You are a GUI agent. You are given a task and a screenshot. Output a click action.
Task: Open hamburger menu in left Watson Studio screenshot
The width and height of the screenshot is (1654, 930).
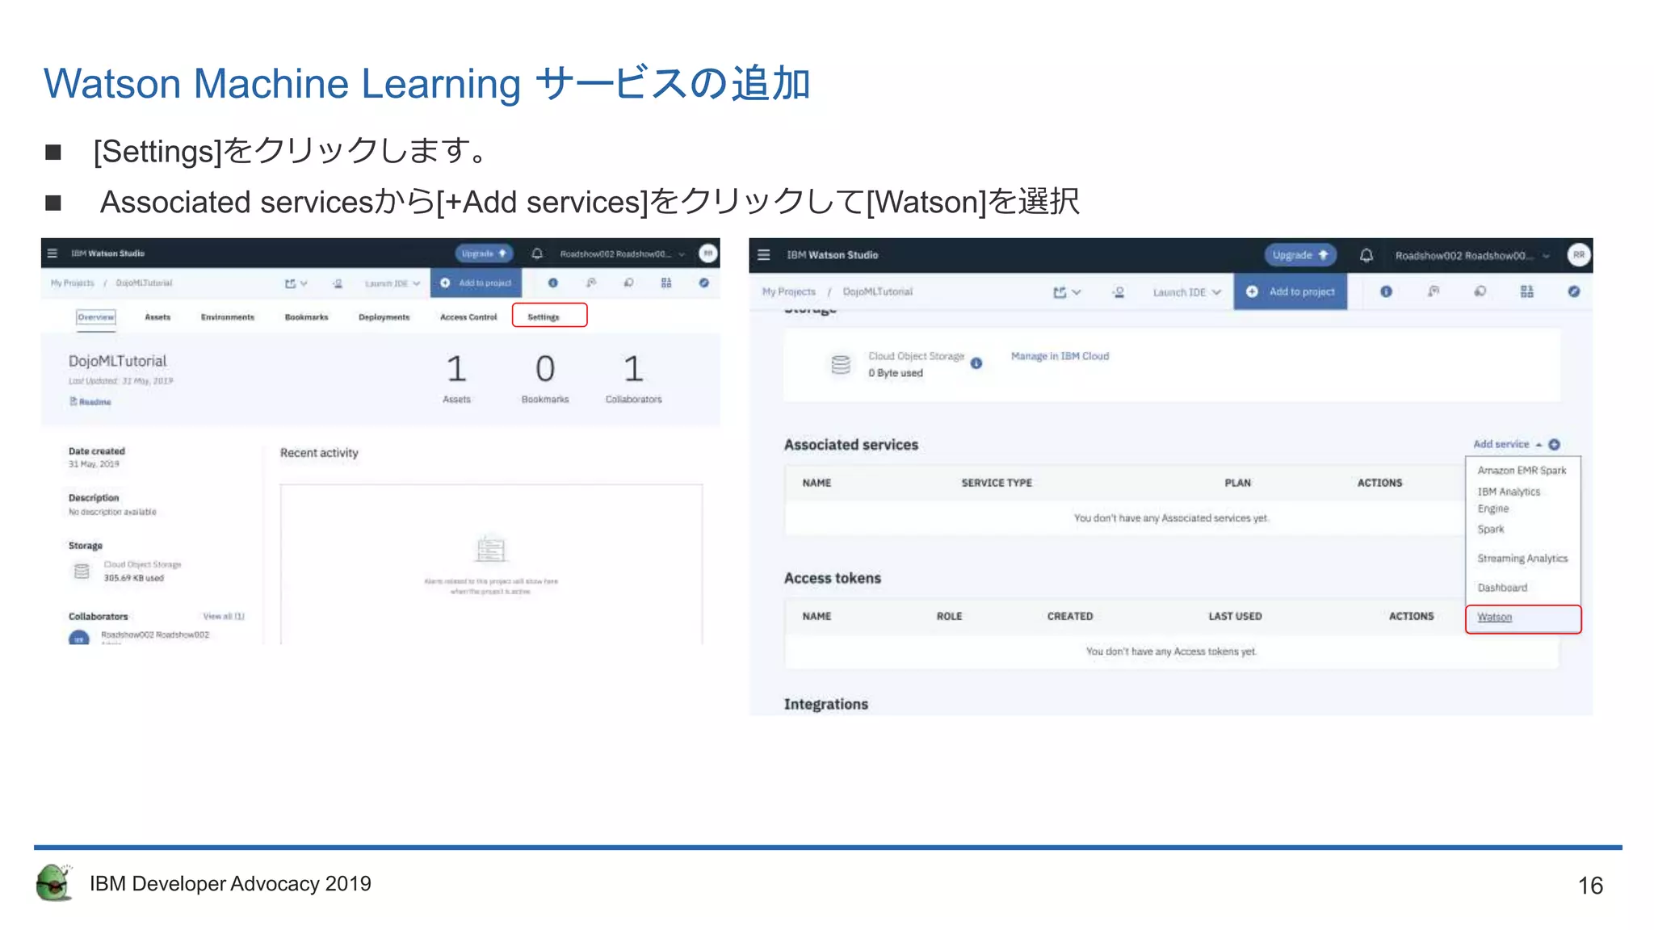pos(52,253)
